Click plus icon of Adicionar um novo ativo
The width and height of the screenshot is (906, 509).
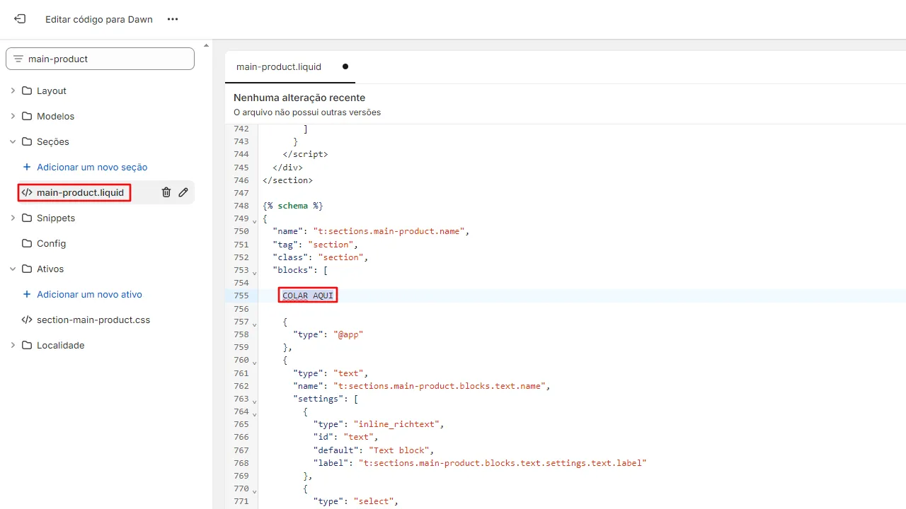click(27, 294)
